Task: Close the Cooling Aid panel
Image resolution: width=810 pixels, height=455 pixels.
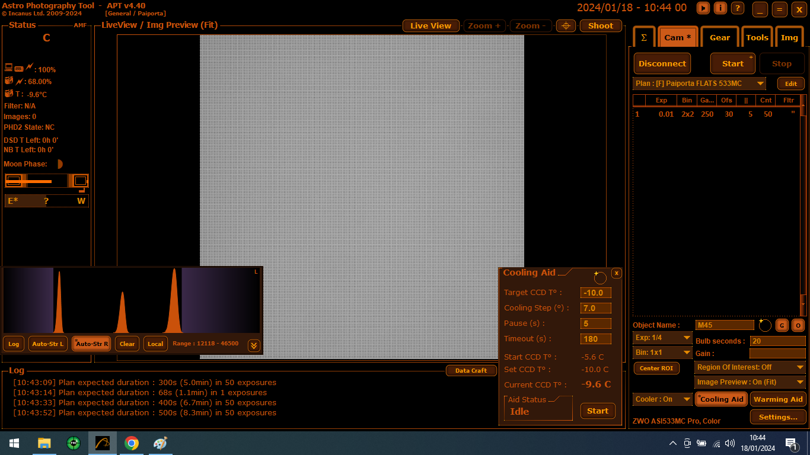Action: [x=617, y=273]
